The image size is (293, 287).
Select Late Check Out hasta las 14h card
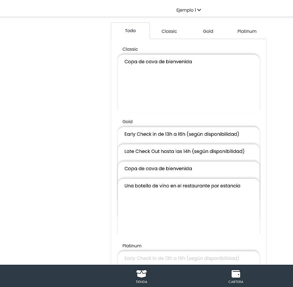pos(188,153)
